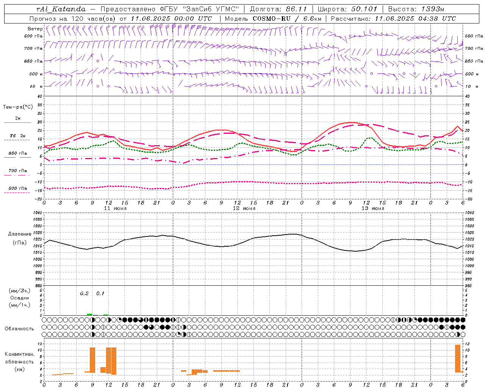Click the 0.2 precipitation amount value
Image resolution: width=485 pixels, height=388 pixels.
(84, 293)
